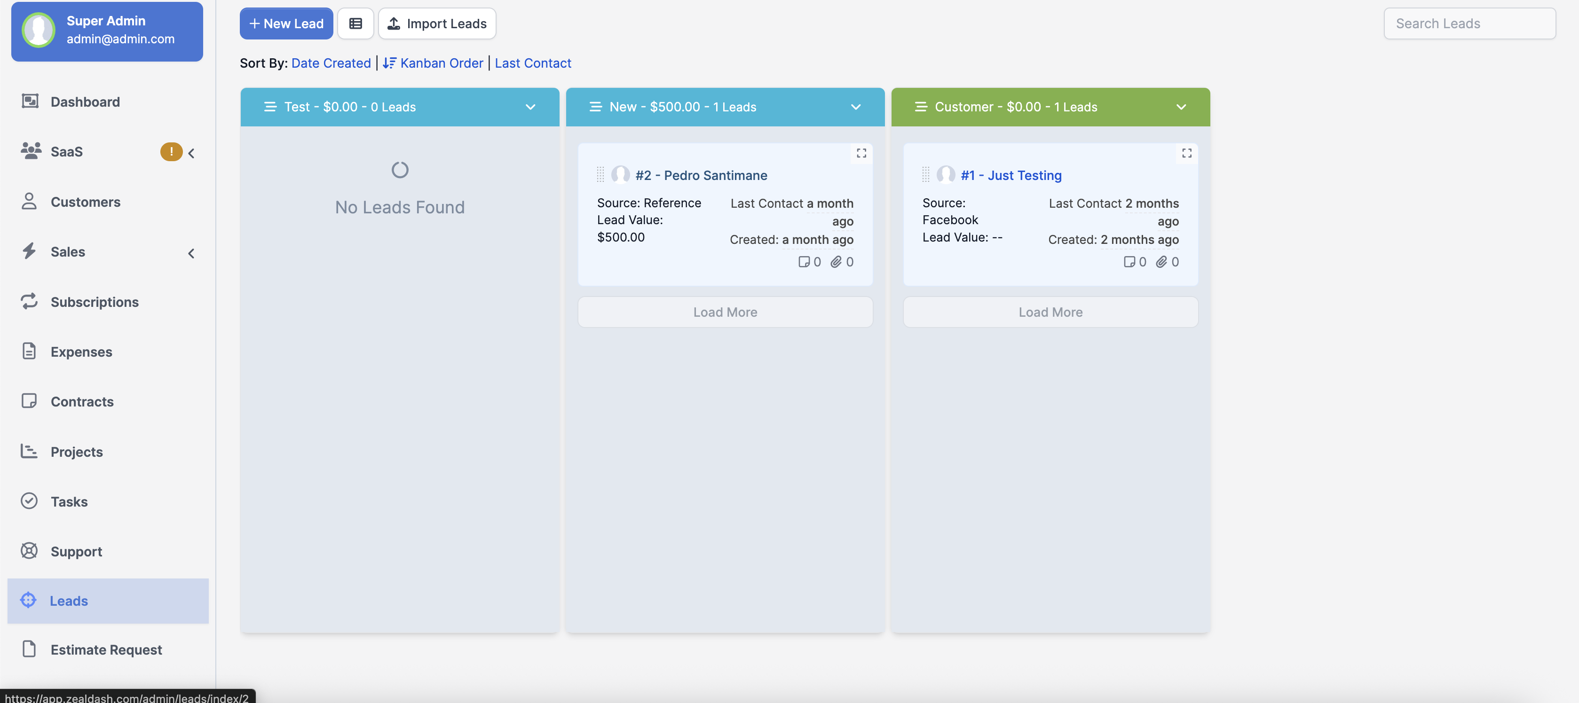Sort leads by Last Contact
Image resolution: width=1579 pixels, height=703 pixels.
pos(532,62)
